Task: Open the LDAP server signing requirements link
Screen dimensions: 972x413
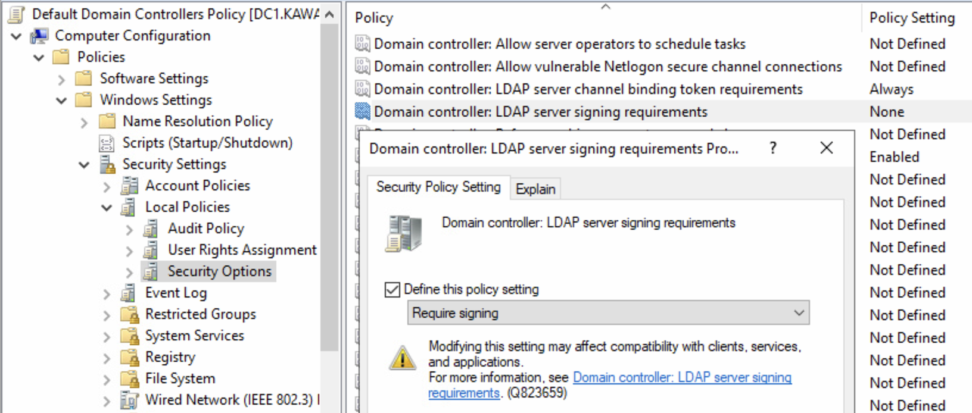Action: click(681, 377)
